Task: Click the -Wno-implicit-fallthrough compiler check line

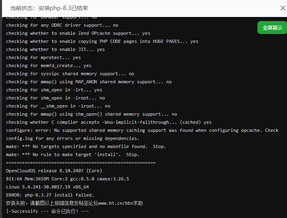Action: click(x=109, y=122)
